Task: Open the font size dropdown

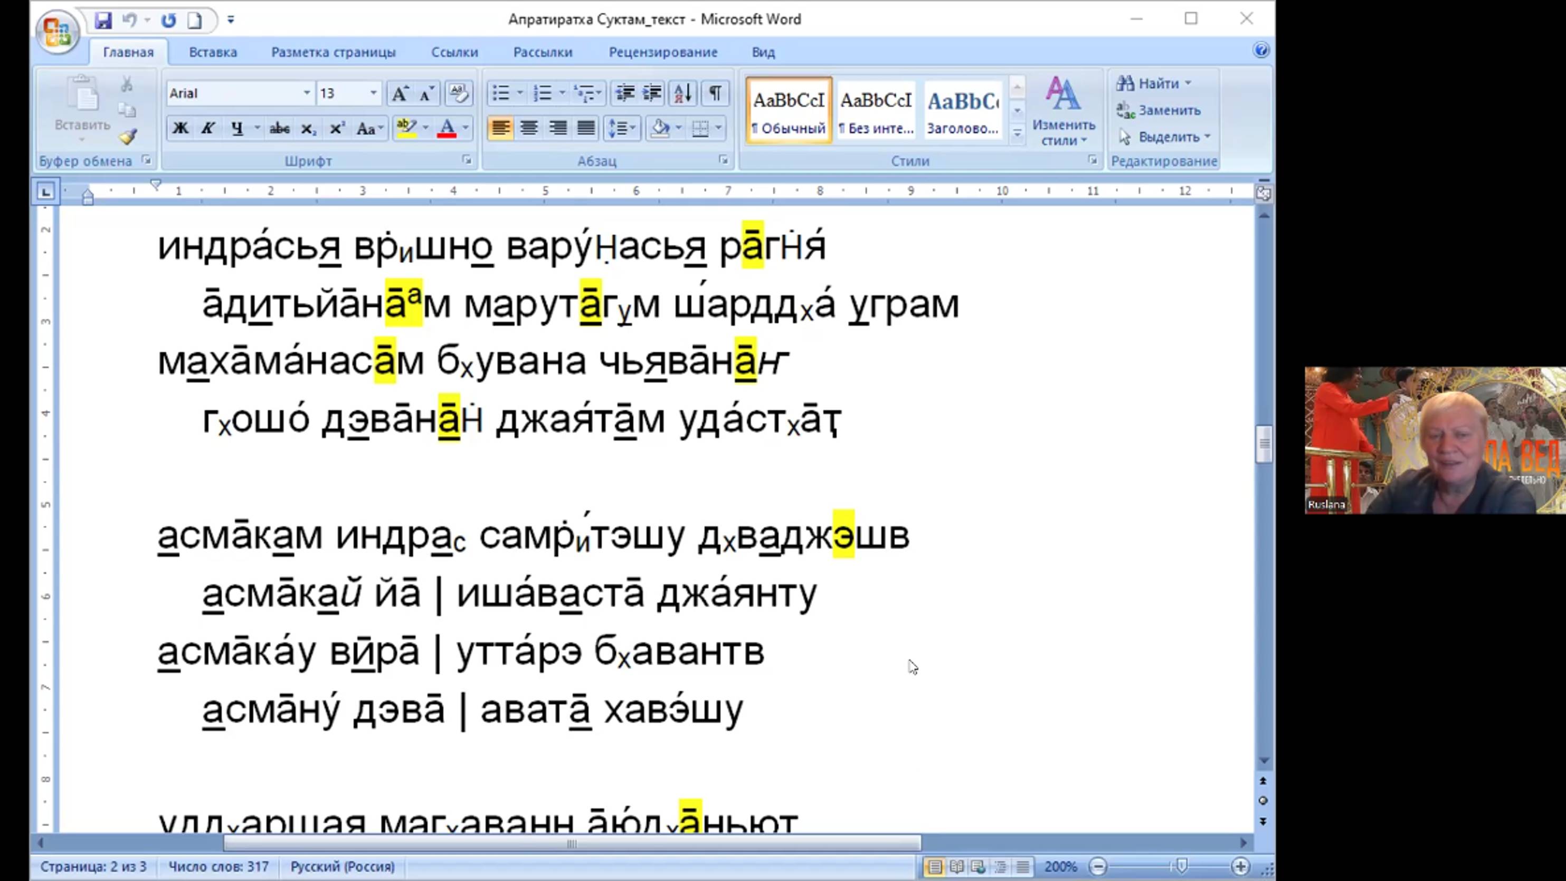Action: tap(373, 93)
